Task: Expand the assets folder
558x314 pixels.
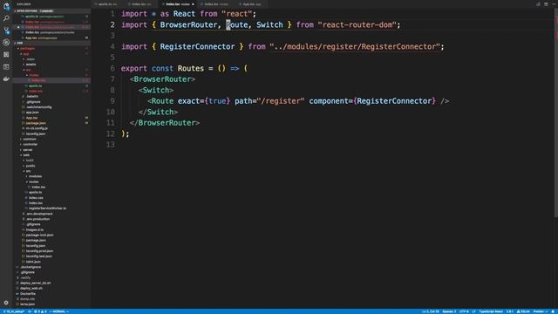Action: click(31, 65)
